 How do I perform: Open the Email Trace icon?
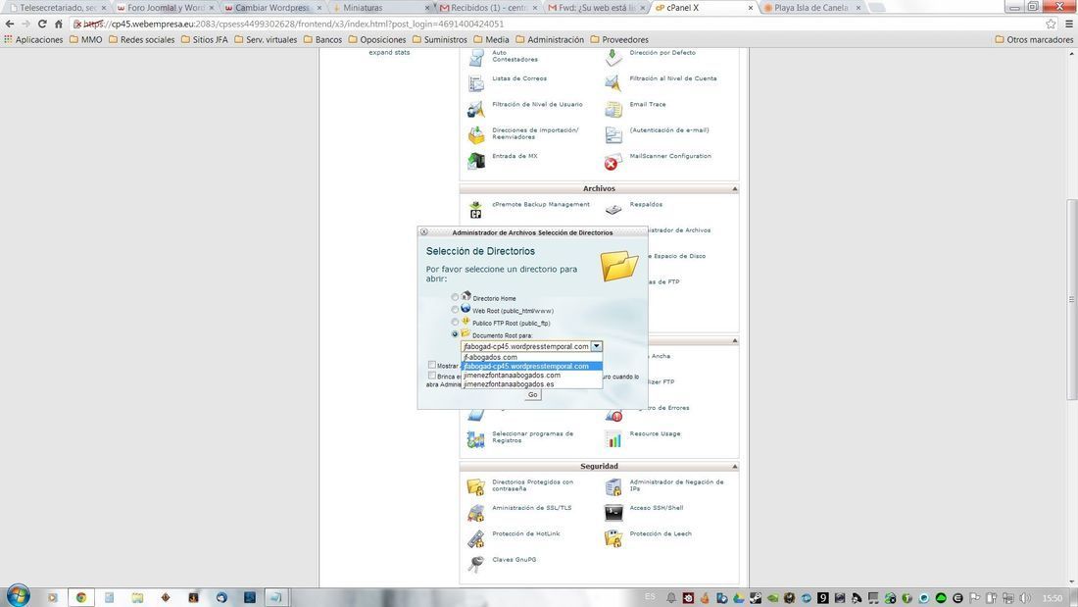point(613,110)
